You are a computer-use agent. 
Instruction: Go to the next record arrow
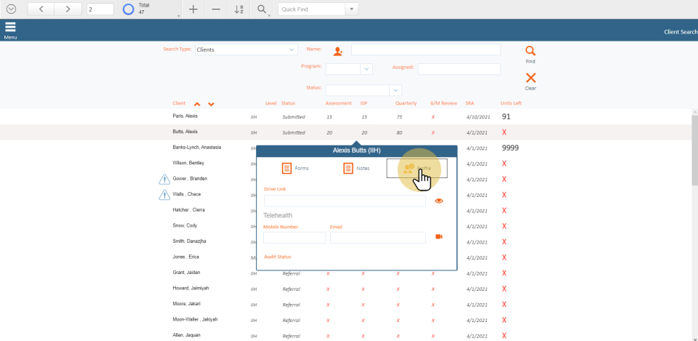click(68, 9)
